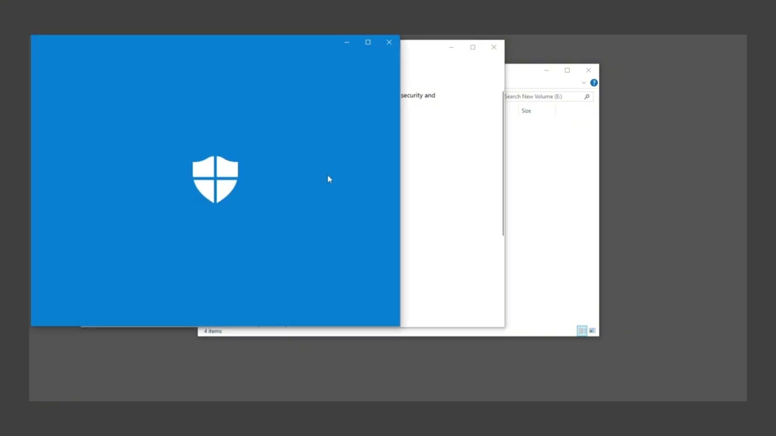Minimize the Settings window behind
Viewport: 776px width, 436px height.
pos(451,47)
